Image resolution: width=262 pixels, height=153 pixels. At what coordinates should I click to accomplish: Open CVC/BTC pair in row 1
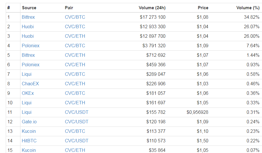click(75, 17)
